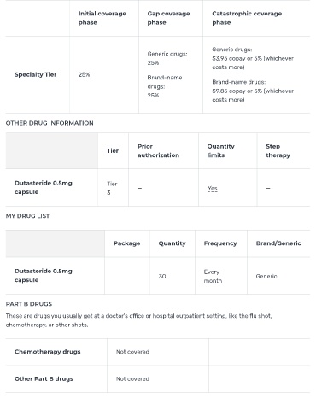Click the PART B DRUGS section heading
The image size is (316, 410).
[29, 304]
